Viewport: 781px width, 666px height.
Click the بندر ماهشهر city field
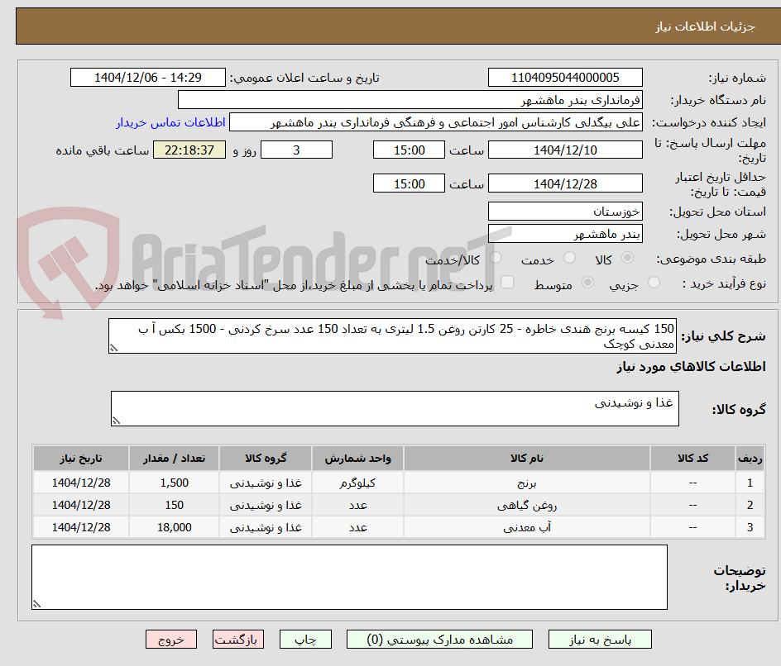coord(565,234)
